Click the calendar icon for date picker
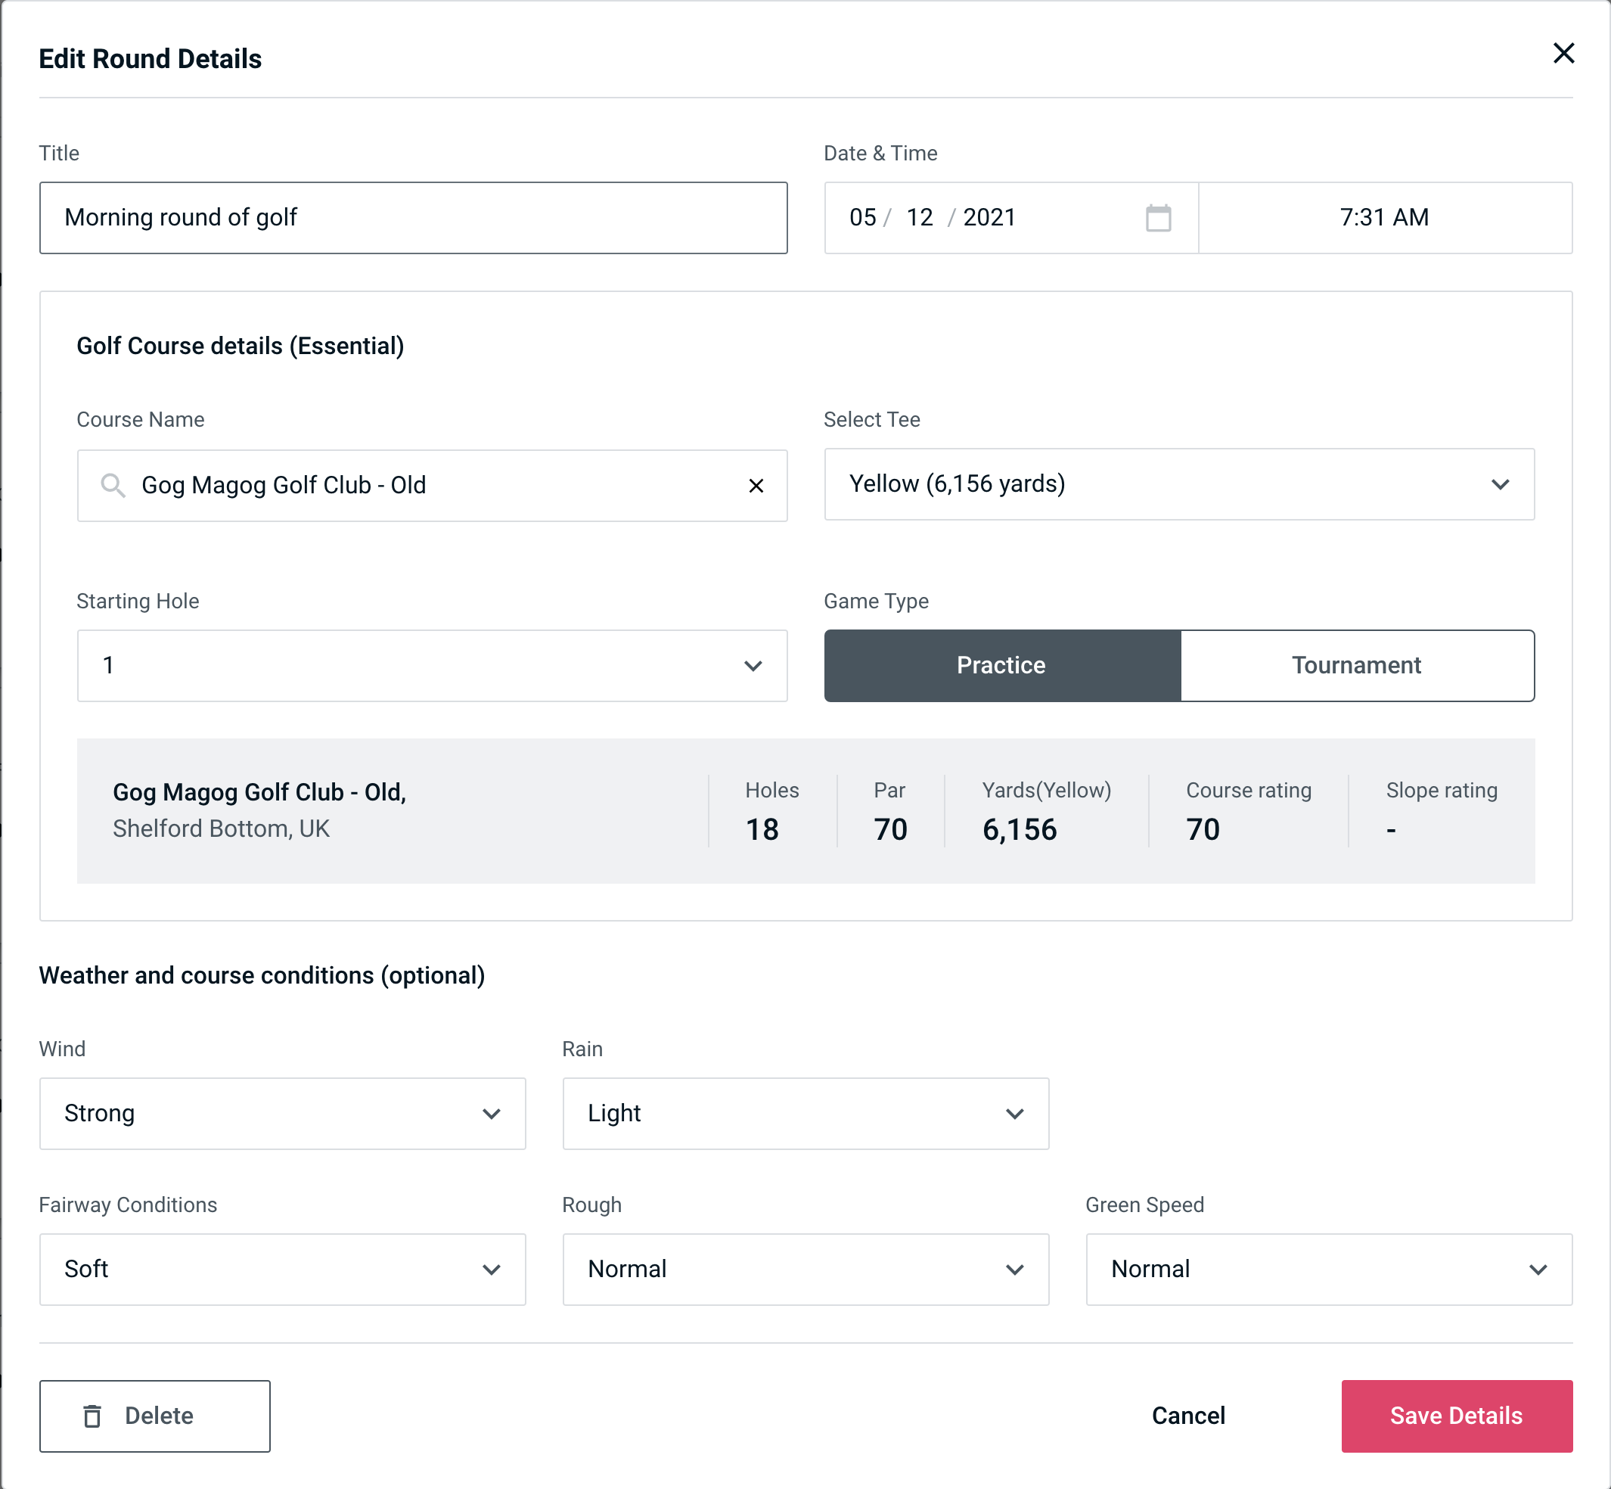This screenshot has width=1611, height=1489. point(1159,216)
